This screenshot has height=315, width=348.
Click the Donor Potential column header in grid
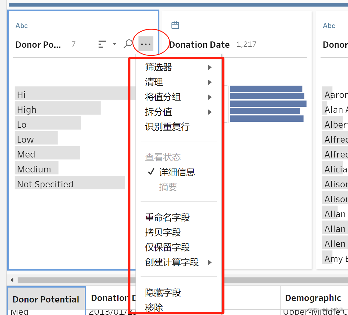tap(46, 299)
